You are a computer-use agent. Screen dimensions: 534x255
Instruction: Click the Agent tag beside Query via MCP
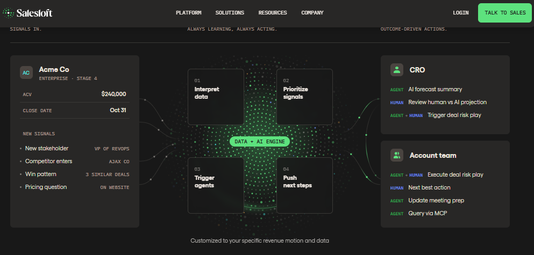pos(397,214)
